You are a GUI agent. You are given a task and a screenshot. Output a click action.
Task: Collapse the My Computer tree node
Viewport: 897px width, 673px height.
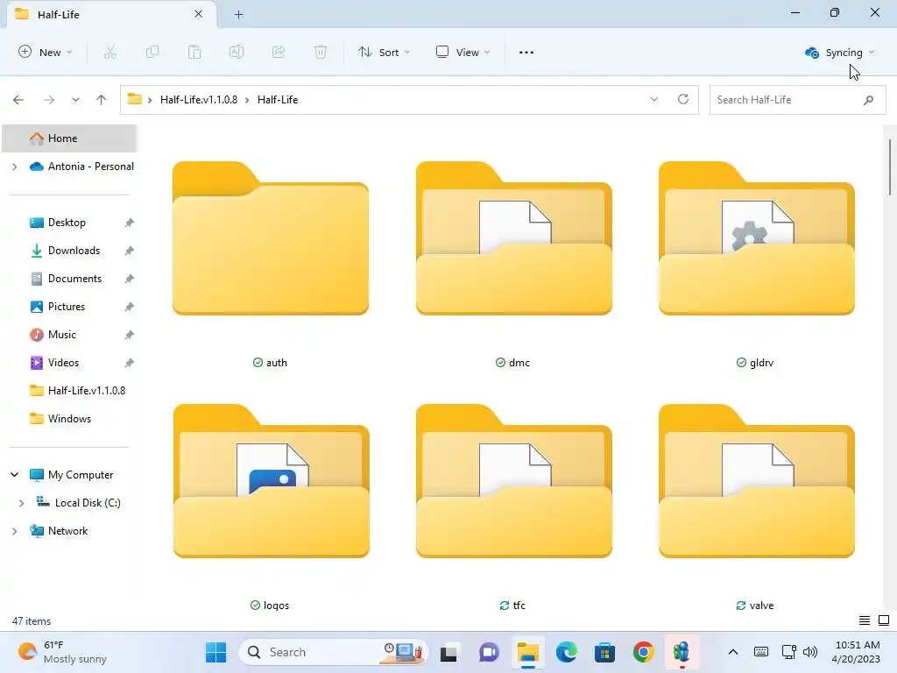(x=15, y=474)
